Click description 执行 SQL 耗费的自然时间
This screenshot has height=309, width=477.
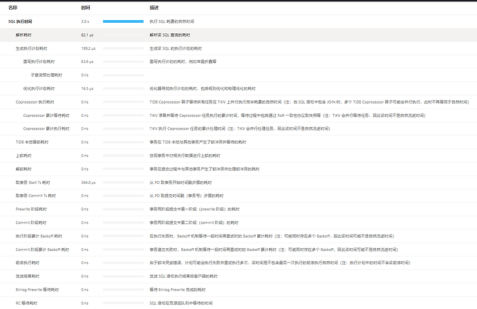point(172,21)
